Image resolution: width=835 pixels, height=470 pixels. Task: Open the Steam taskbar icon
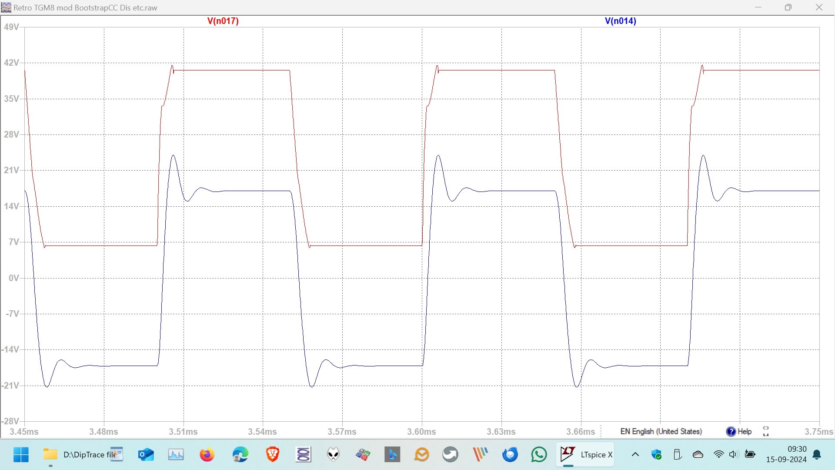coord(450,455)
